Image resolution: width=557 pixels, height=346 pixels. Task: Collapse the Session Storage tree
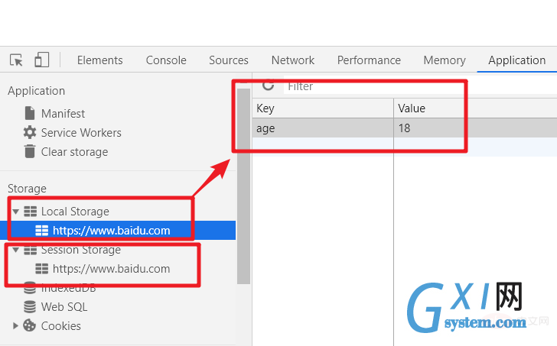15,250
